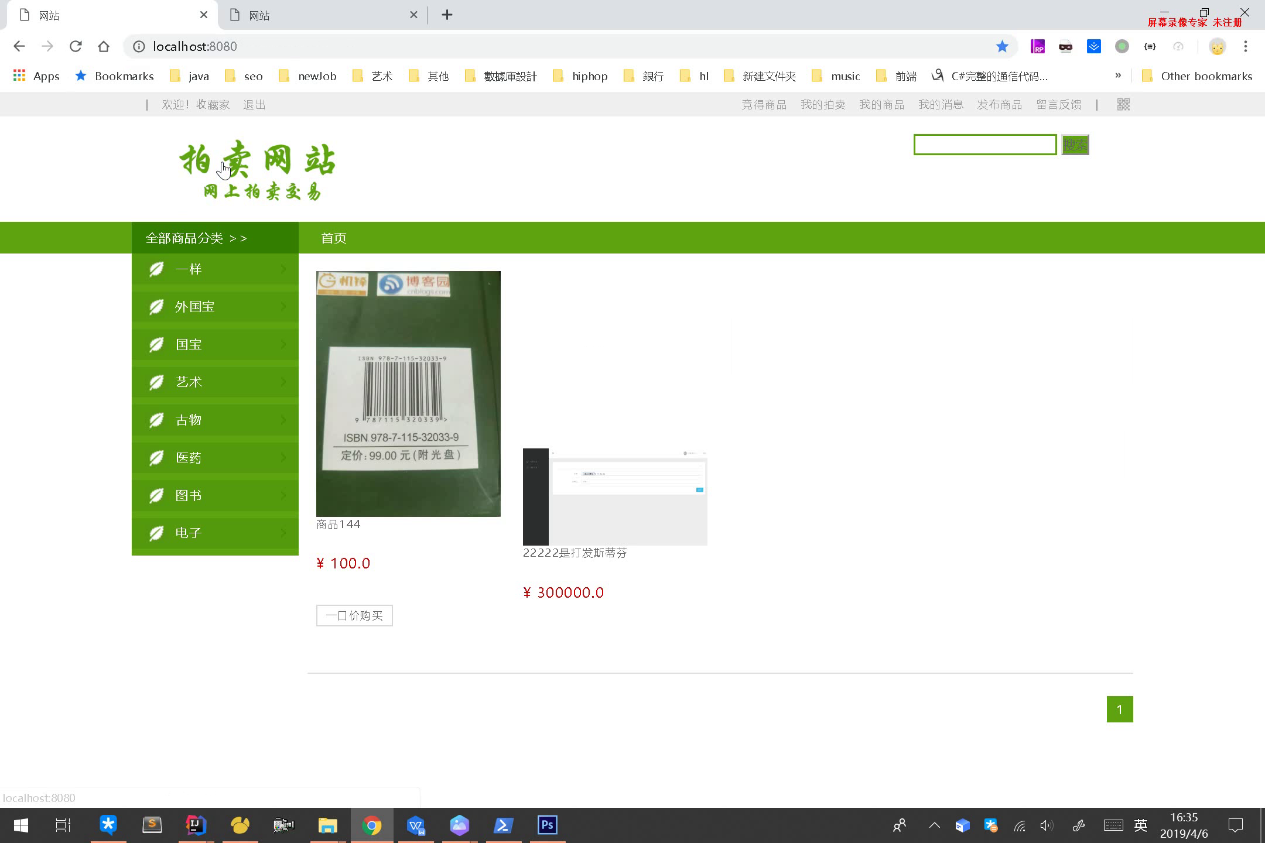Click the 退出 logout link
1265x843 pixels.
[x=254, y=105]
